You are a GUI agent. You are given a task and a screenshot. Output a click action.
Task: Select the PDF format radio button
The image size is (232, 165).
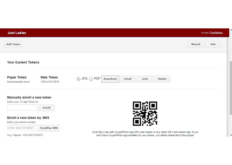tap(91, 79)
